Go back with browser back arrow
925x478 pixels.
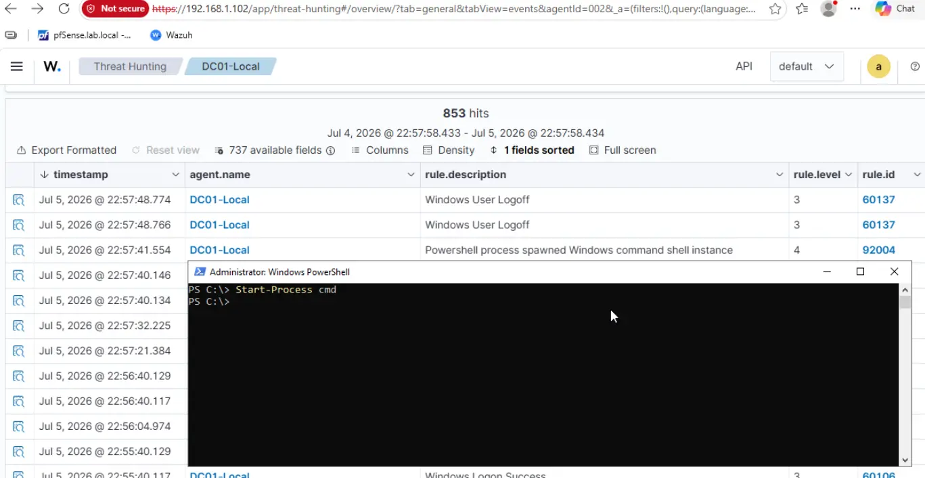coord(11,9)
